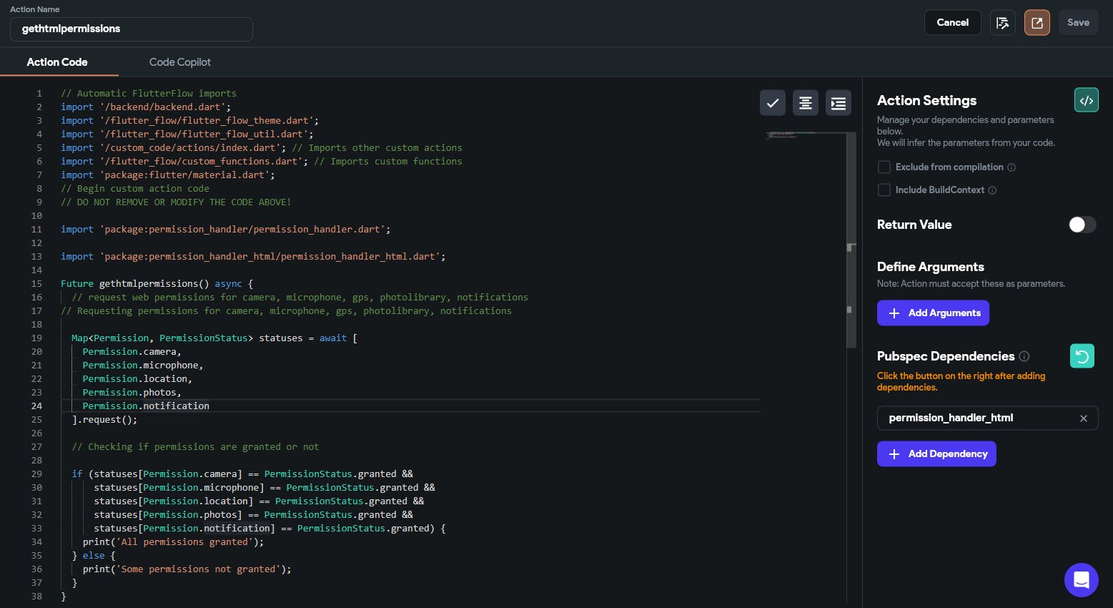Click info icon beside Exclude from compilation
1113x608 pixels.
coord(1011,167)
